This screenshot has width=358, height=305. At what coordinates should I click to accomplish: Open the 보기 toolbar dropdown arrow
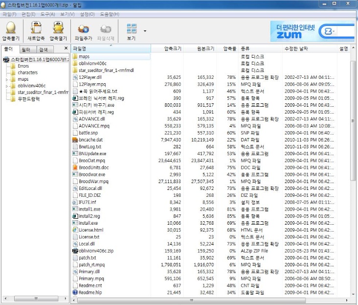[145, 31]
